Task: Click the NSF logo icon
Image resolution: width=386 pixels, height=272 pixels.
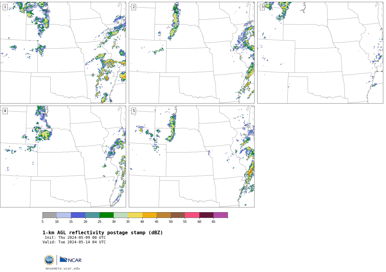Action: tap(49, 260)
